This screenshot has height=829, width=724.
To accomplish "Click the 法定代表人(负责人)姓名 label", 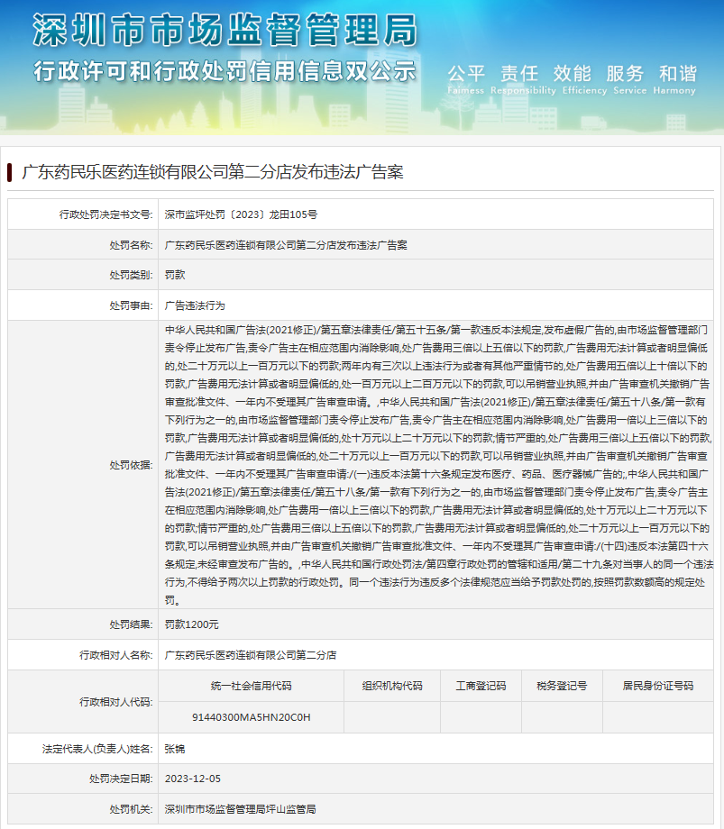I will point(96,749).
